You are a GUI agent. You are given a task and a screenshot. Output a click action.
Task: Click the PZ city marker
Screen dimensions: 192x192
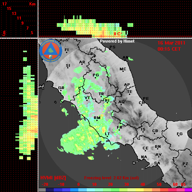[x=185, y=164]
